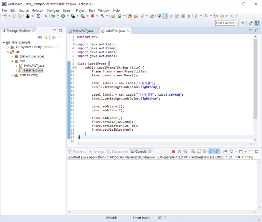Toggle Scroll Lock in Console
The width and height of the screenshot is (262, 222).
click(x=199, y=151)
